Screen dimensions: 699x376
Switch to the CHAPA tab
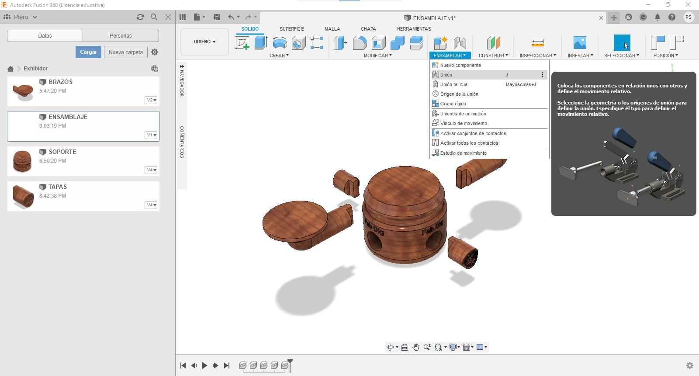(x=368, y=29)
